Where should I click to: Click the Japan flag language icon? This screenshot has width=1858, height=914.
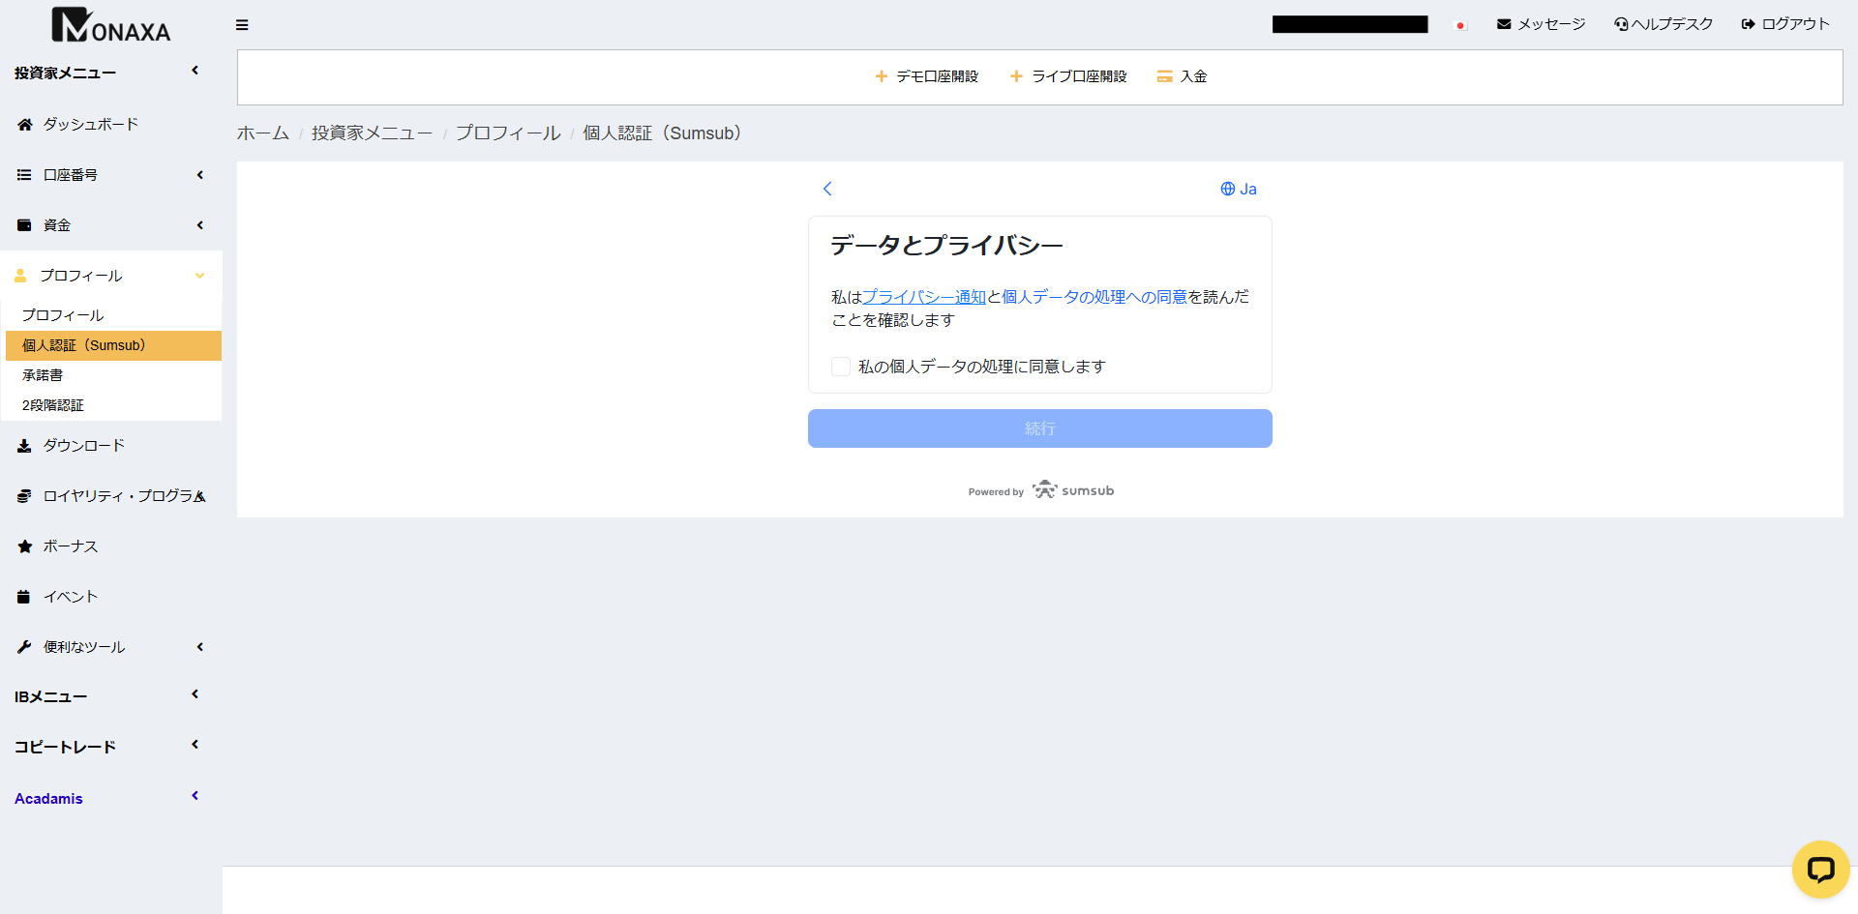tap(1460, 25)
